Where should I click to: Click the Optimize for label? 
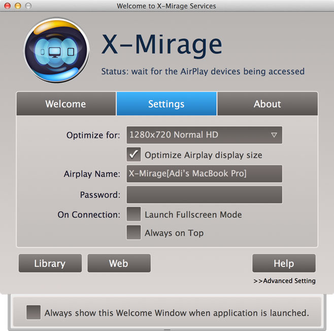[93, 135]
